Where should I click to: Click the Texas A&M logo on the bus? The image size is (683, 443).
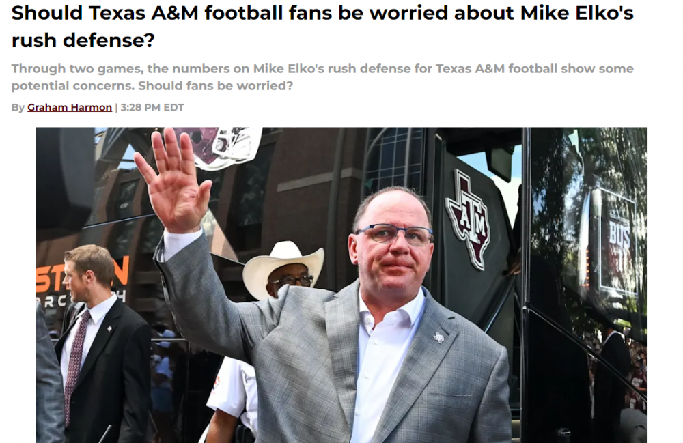pos(467,218)
